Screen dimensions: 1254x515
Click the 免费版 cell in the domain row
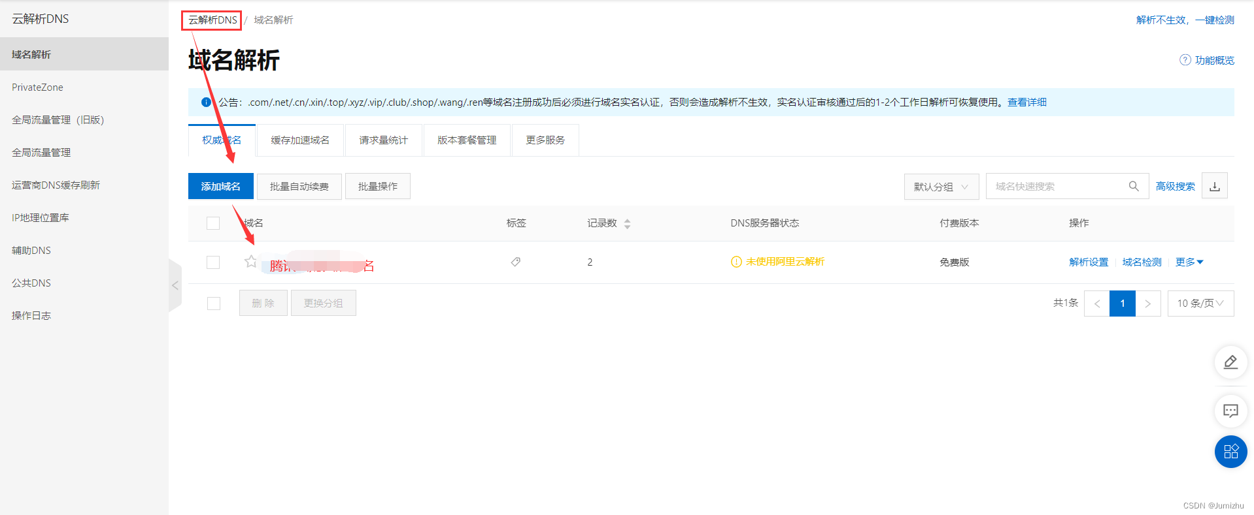pyautogui.click(x=955, y=262)
